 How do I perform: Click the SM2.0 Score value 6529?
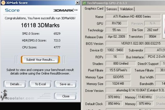57,34
